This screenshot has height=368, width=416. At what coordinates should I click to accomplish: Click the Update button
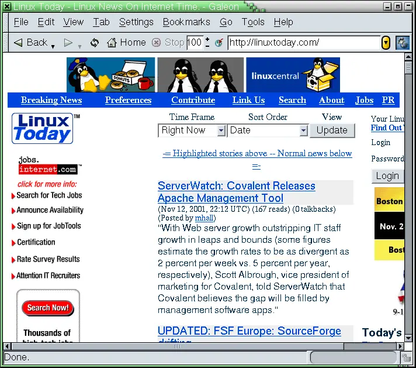click(x=332, y=130)
